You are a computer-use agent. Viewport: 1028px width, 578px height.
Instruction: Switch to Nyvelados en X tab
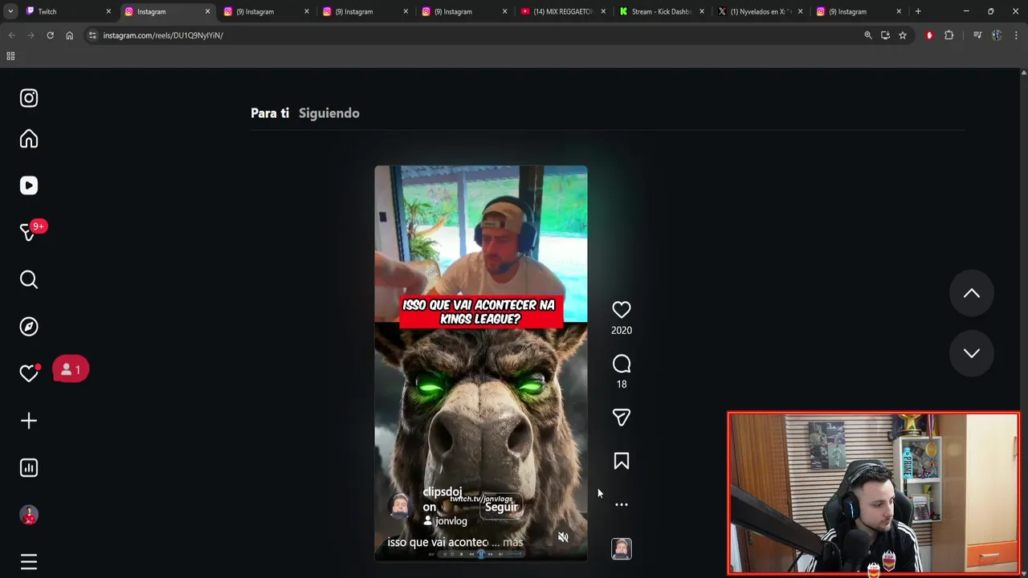click(x=759, y=11)
